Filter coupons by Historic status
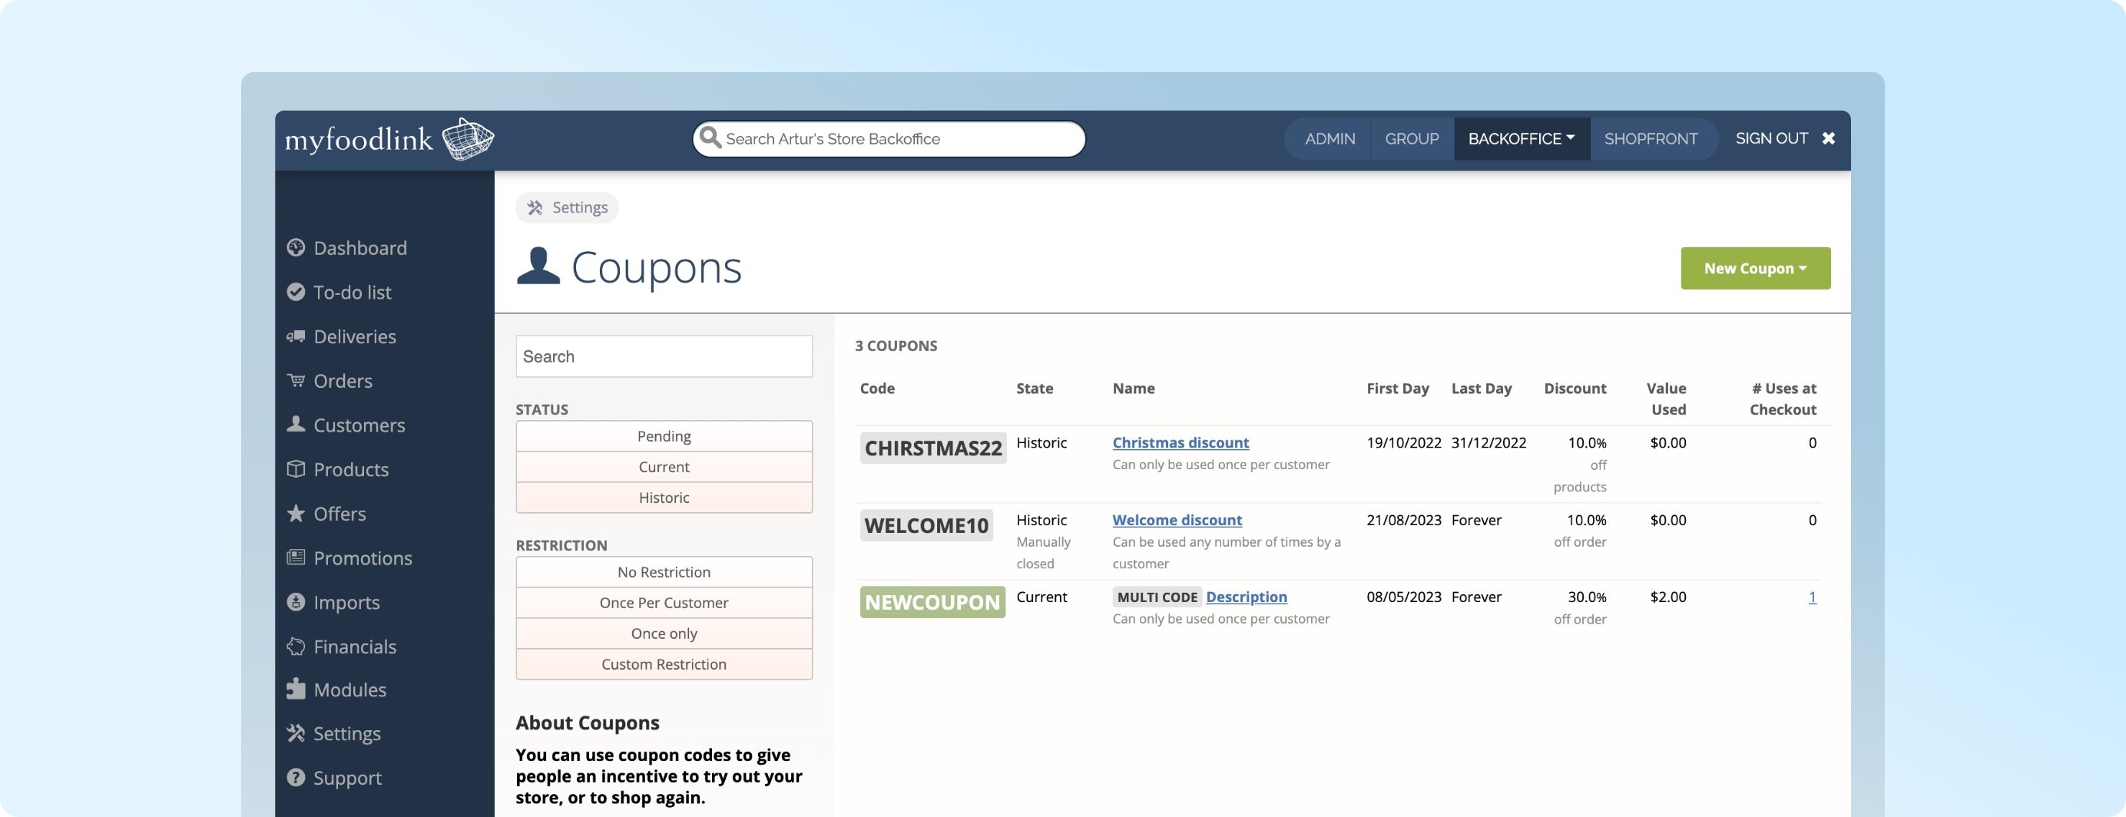The height and width of the screenshot is (817, 2126). [x=664, y=498]
